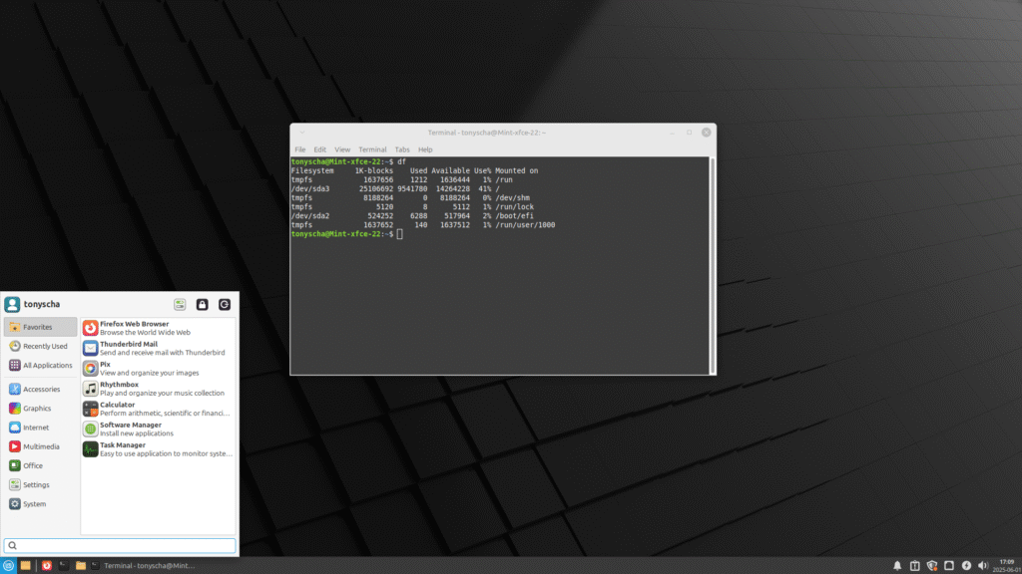This screenshot has width=1022, height=574.
Task: Launch Task Manager from Favorites
Action: (x=158, y=449)
